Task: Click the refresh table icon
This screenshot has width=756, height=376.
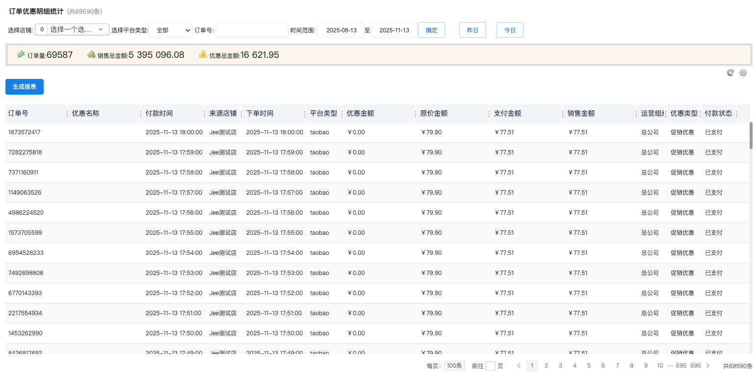Action: coord(730,73)
